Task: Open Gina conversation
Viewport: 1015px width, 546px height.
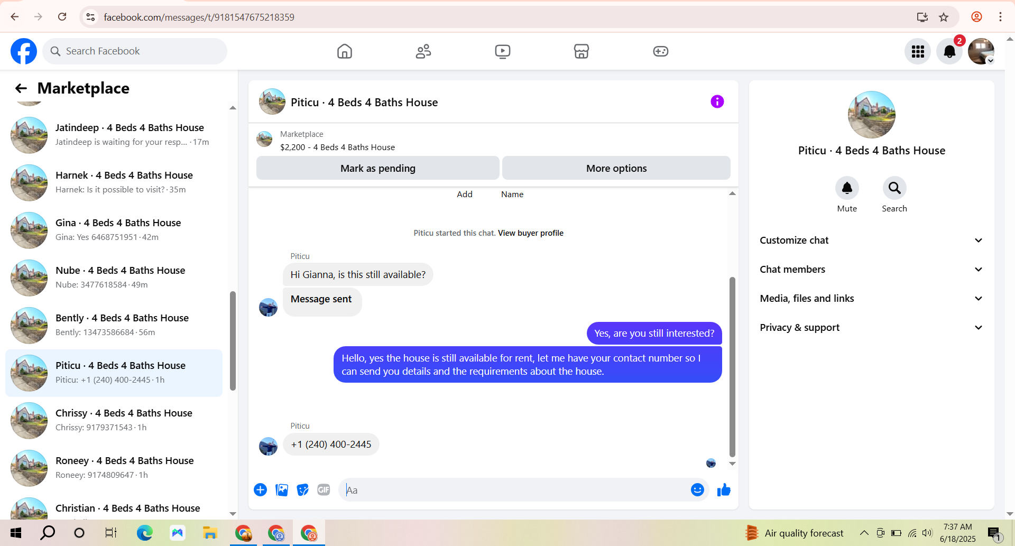Action: 114,230
